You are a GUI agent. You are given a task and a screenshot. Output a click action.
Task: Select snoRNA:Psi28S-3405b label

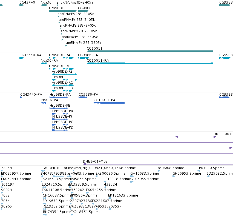[77, 20]
